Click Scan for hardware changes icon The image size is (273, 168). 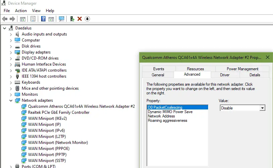click(62, 19)
